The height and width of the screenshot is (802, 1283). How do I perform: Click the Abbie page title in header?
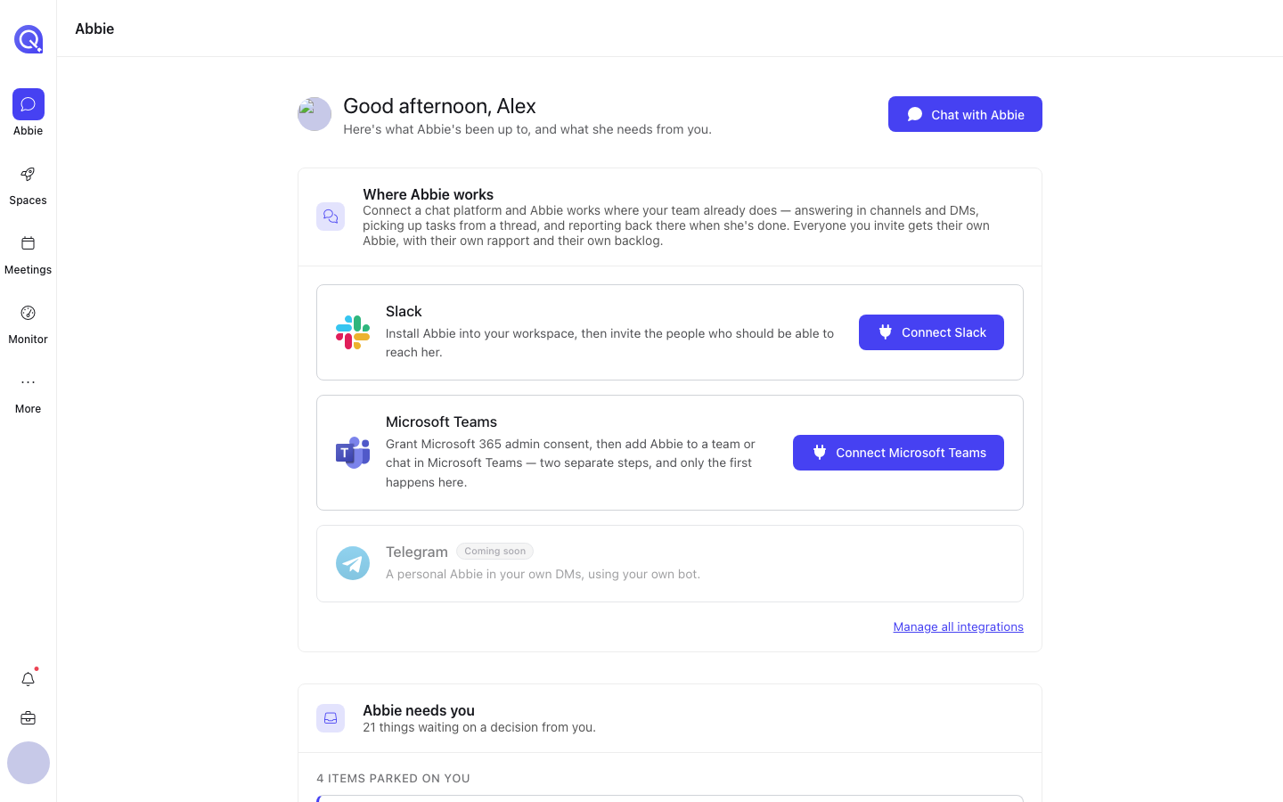tap(94, 29)
